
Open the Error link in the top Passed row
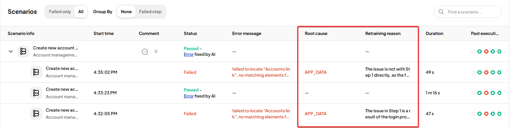click(x=189, y=55)
